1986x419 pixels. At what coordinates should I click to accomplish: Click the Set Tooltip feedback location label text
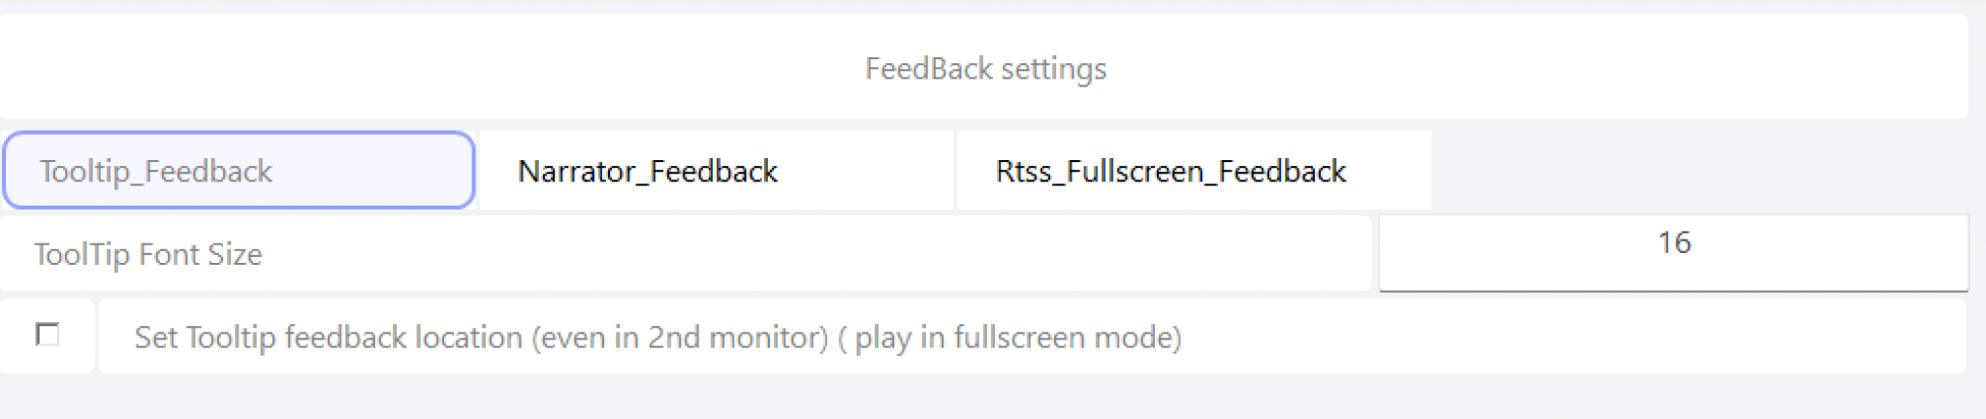(x=657, y=337)
